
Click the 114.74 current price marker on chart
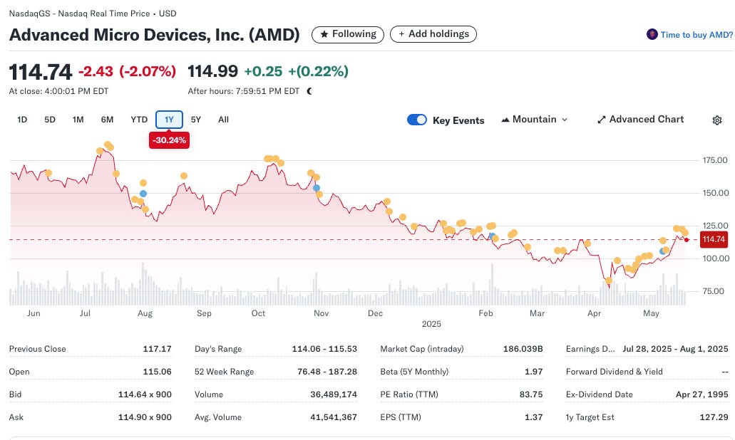tap(714, 240)
